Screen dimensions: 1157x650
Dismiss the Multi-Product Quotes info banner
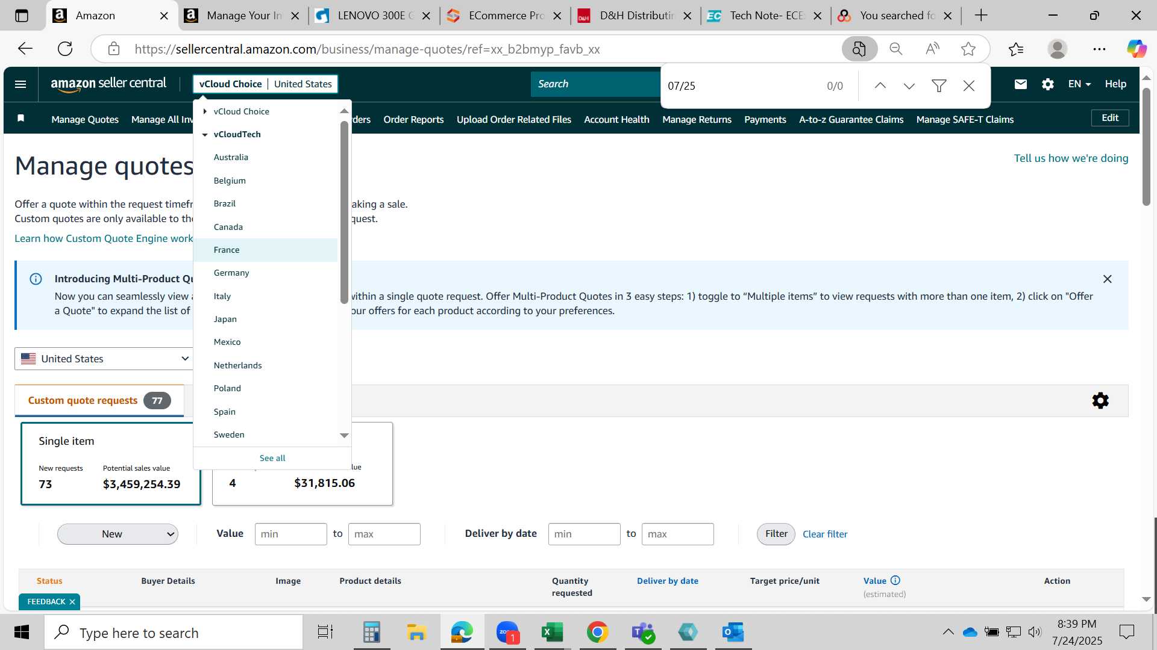tap(1107, 279)
